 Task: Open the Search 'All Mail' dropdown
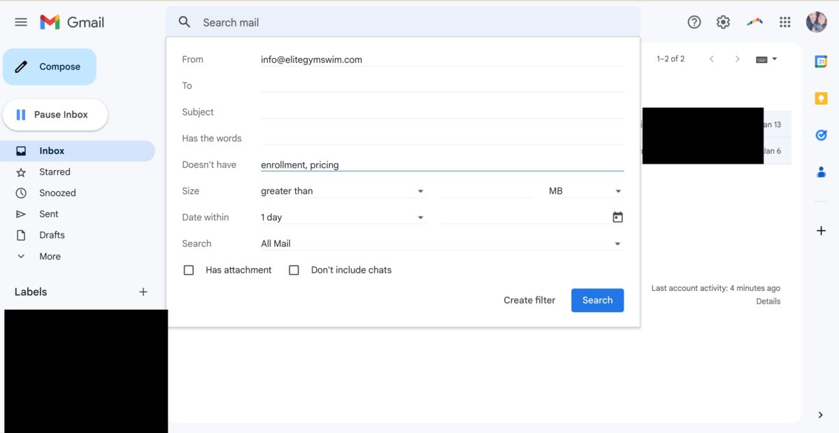442,243
